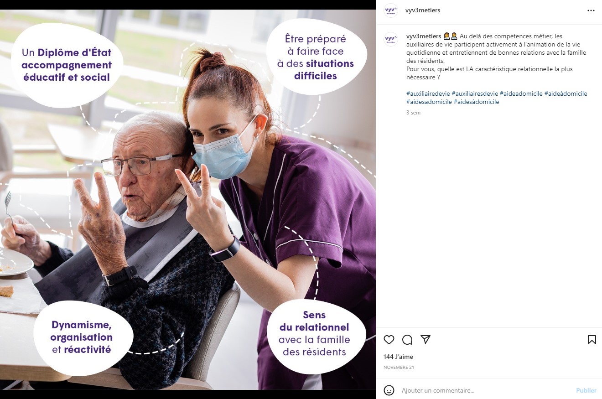
Task: Click the vyv3metiers profile avatar in the header
Action: (391, 10)
